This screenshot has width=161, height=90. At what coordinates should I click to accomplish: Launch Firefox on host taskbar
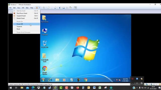click(x=78, y=88)
